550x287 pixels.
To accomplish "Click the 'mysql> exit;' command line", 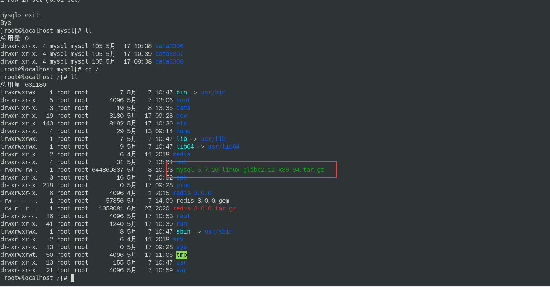I will 21,15.
